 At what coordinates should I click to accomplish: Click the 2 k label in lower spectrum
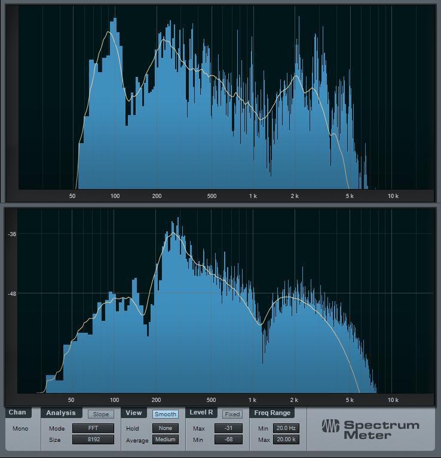[x=294, y=400]
